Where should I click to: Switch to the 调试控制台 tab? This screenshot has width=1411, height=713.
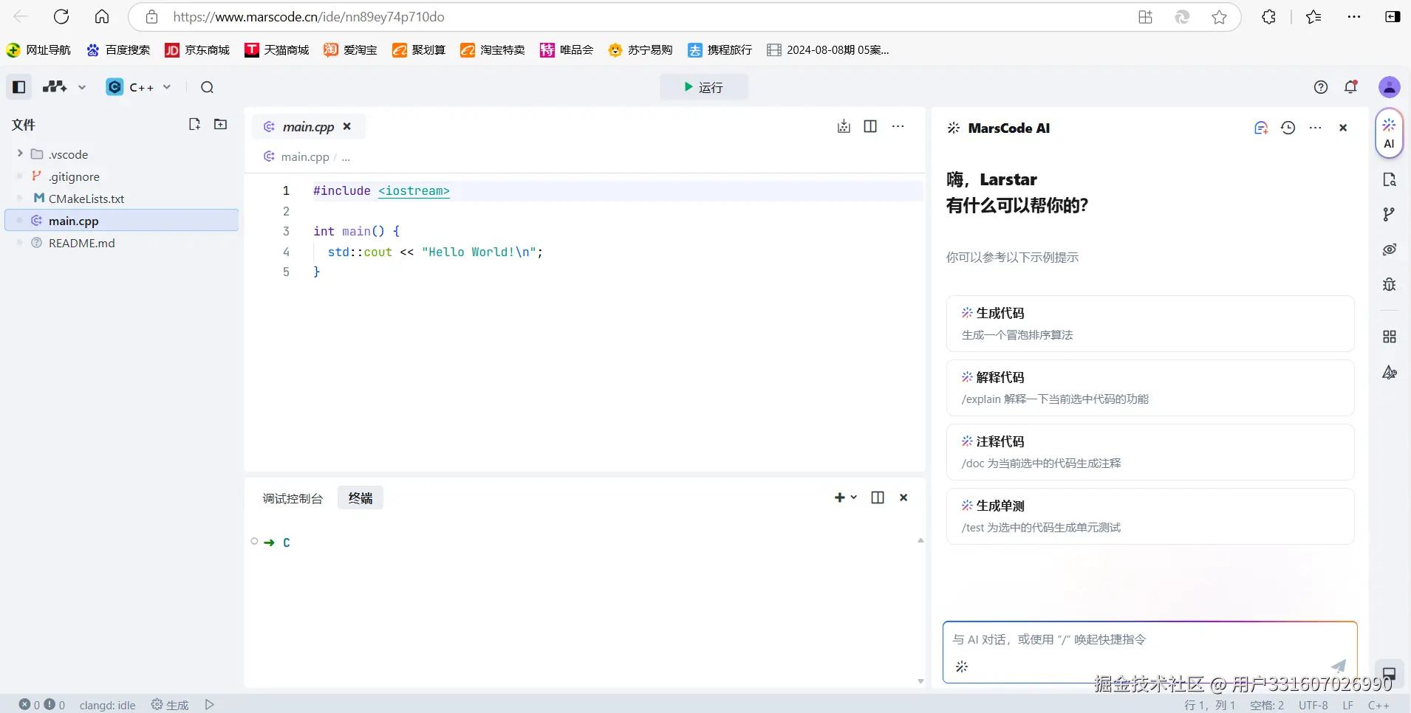click(x=293, y=498)
